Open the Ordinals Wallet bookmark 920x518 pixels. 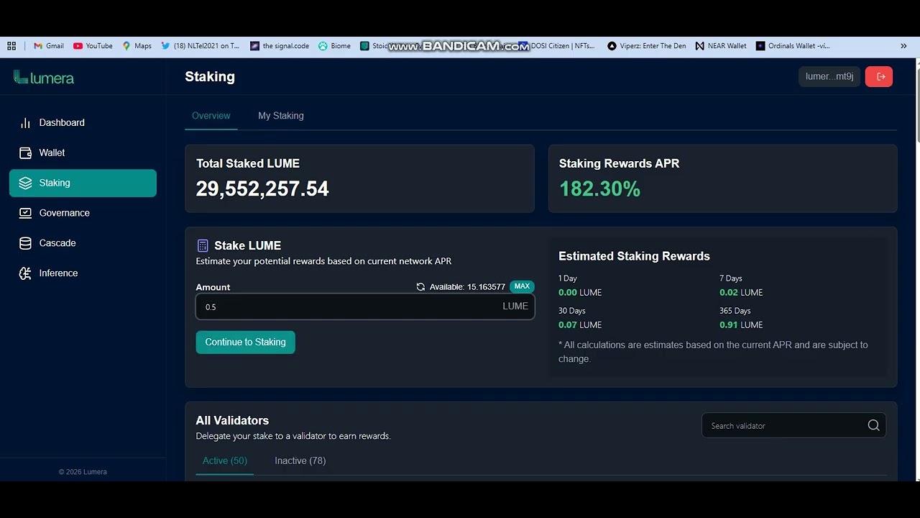pos(793,45)
